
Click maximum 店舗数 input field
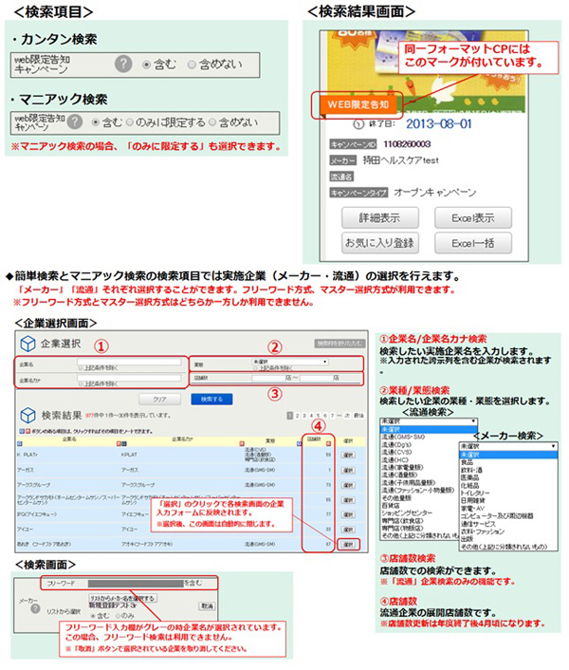[317, 378]
